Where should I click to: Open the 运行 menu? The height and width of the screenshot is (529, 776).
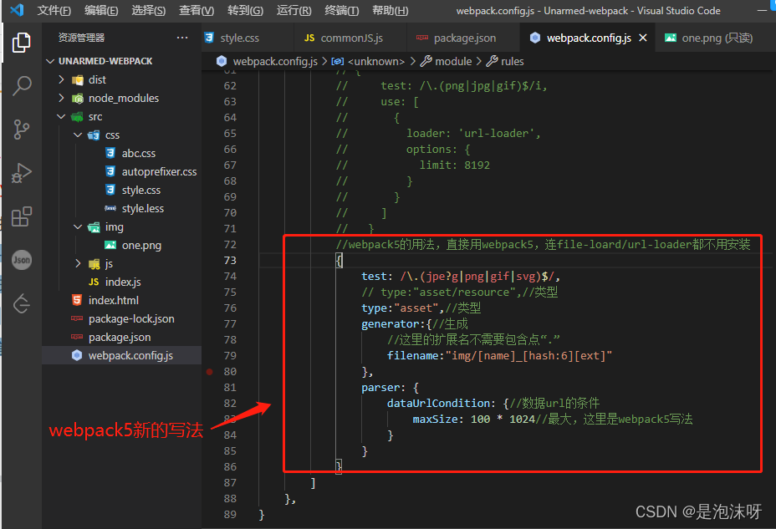click(x=293, y=11)
